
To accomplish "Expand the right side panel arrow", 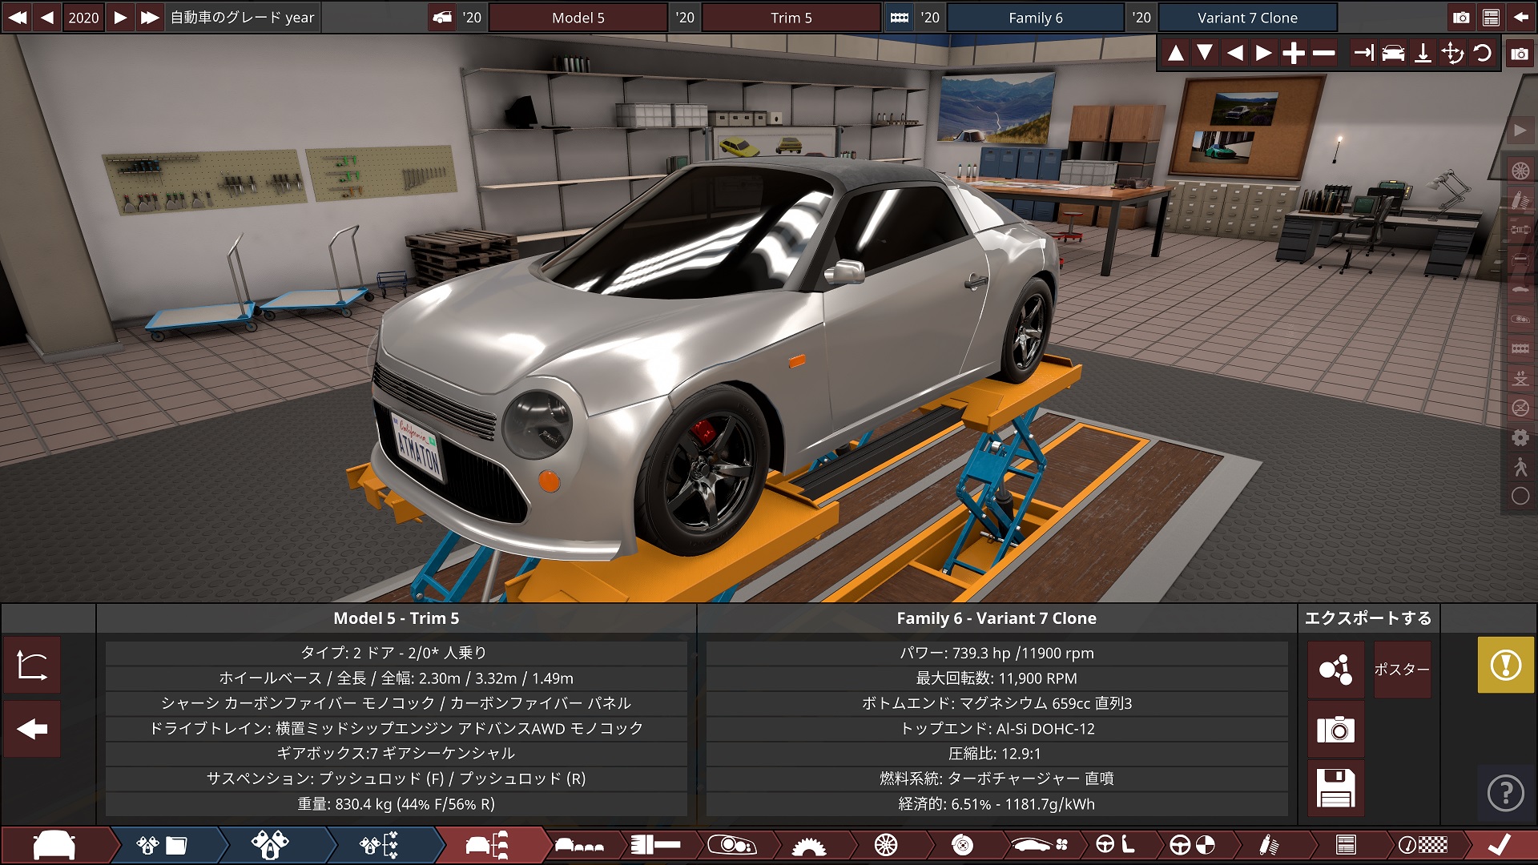I will (1520, 131).
